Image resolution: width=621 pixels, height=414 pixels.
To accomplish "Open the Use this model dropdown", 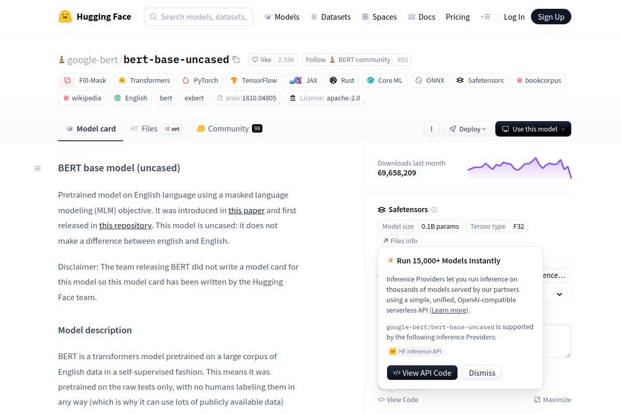I will tap(533, 129).
